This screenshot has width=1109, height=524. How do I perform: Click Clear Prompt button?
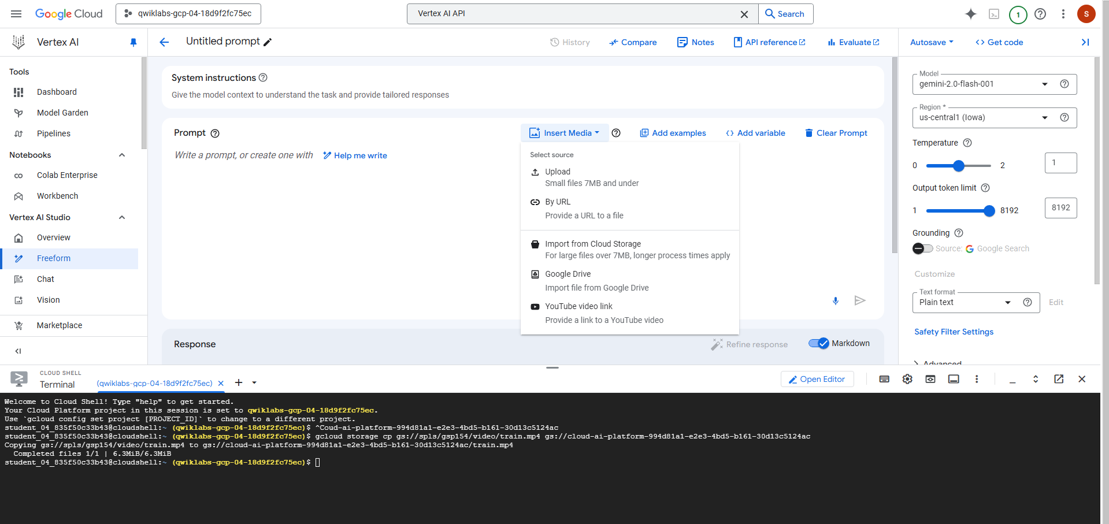pyautogui.click(x=836, y=133)
